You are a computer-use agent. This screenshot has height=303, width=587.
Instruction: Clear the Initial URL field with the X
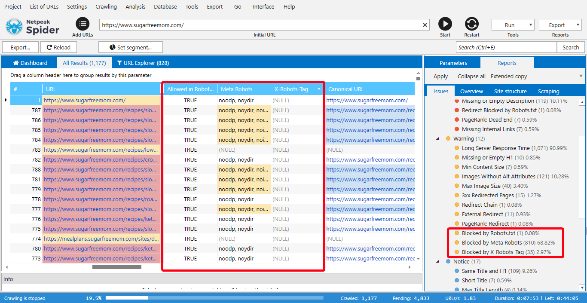[425, 25]
